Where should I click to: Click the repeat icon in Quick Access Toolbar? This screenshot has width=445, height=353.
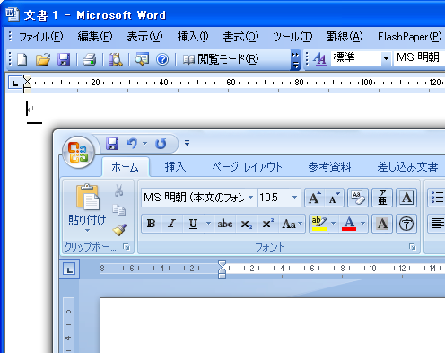(161, 144)
